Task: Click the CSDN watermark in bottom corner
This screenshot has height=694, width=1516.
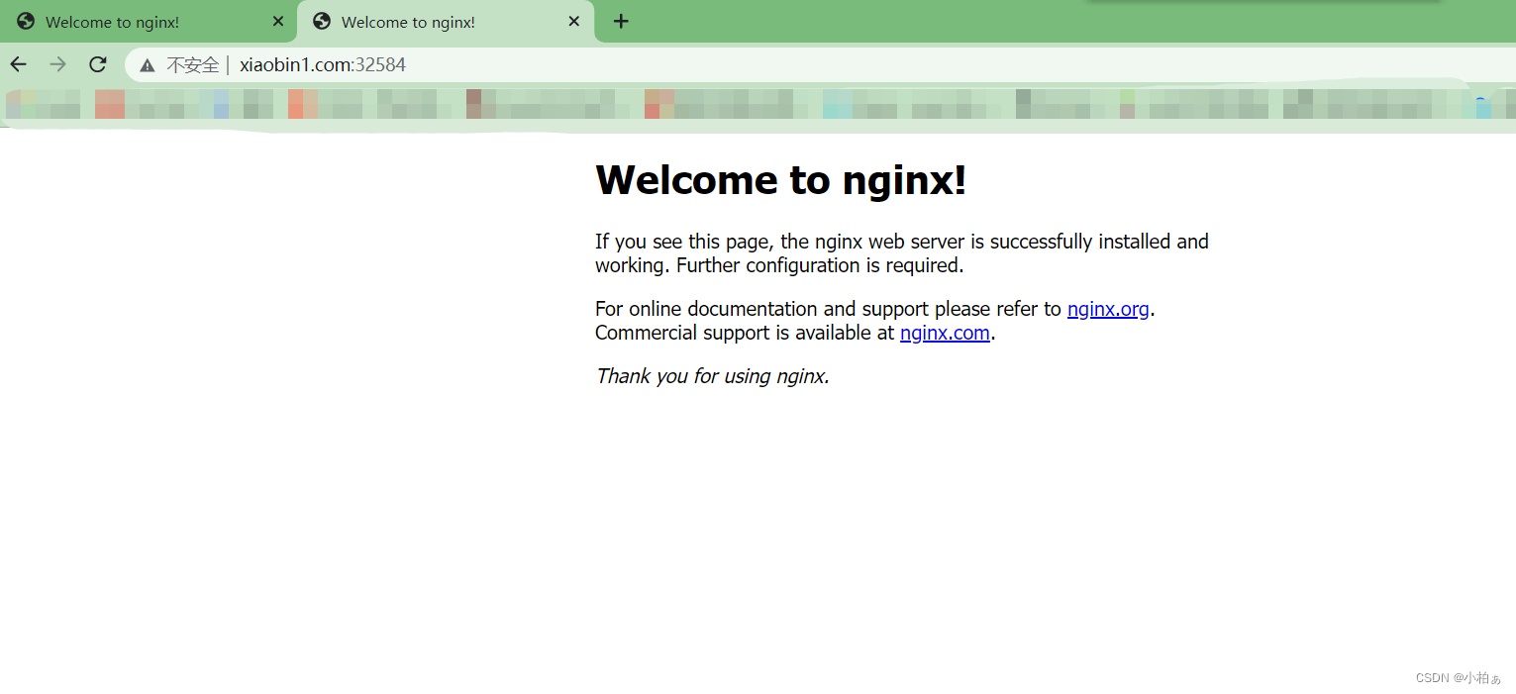Action: point(1458,678)
